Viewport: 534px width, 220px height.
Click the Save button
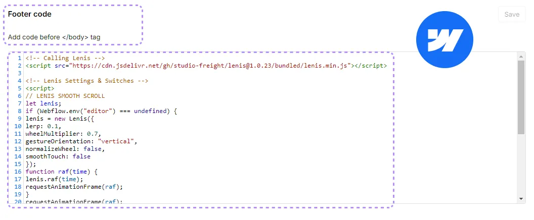point(512,14)
